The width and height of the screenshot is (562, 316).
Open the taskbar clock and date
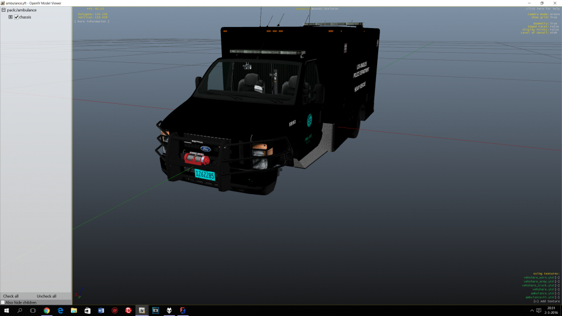[551, 310]
